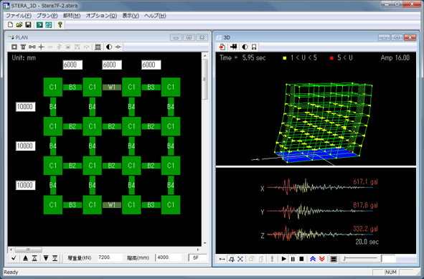Open the ヘルプ(H) menu

tap(155, 16)
